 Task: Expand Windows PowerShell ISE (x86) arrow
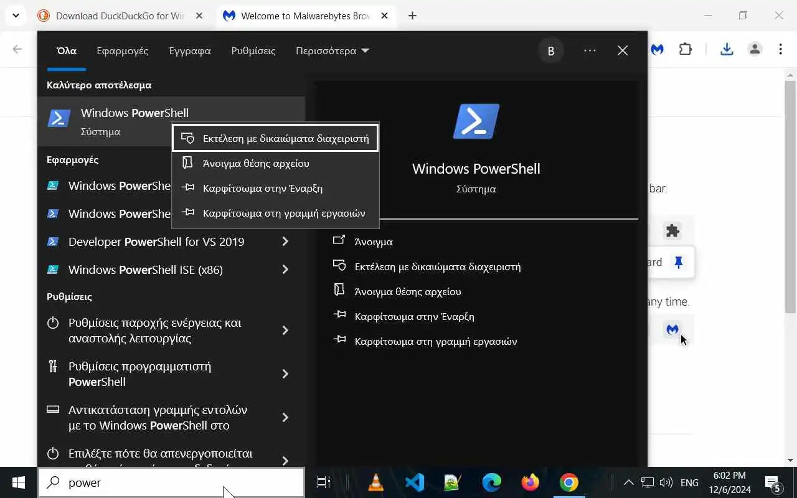pyautogui.click(x=285, y=270)
